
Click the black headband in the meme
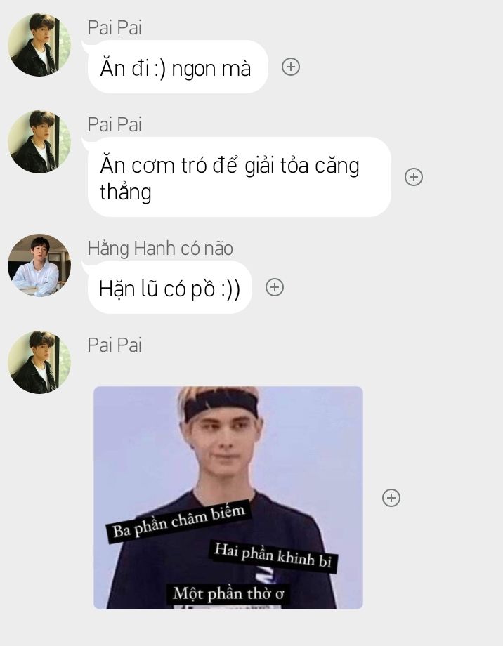pos(221,405)
